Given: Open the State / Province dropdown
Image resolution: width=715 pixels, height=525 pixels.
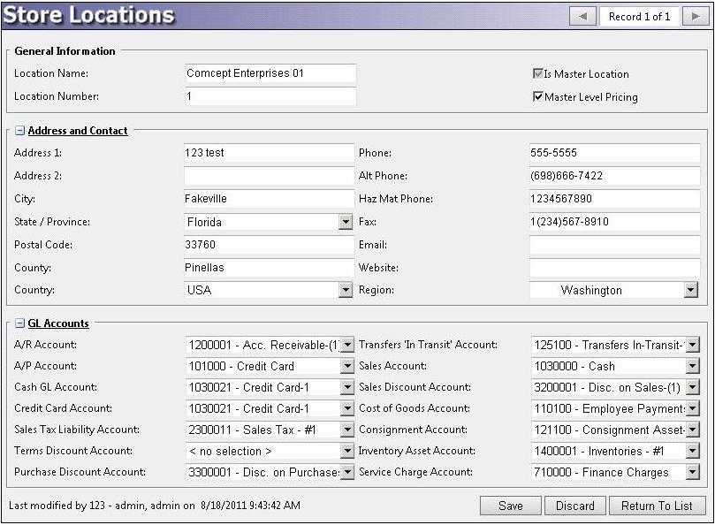Looking at the screenshot, I should (346, 222).
